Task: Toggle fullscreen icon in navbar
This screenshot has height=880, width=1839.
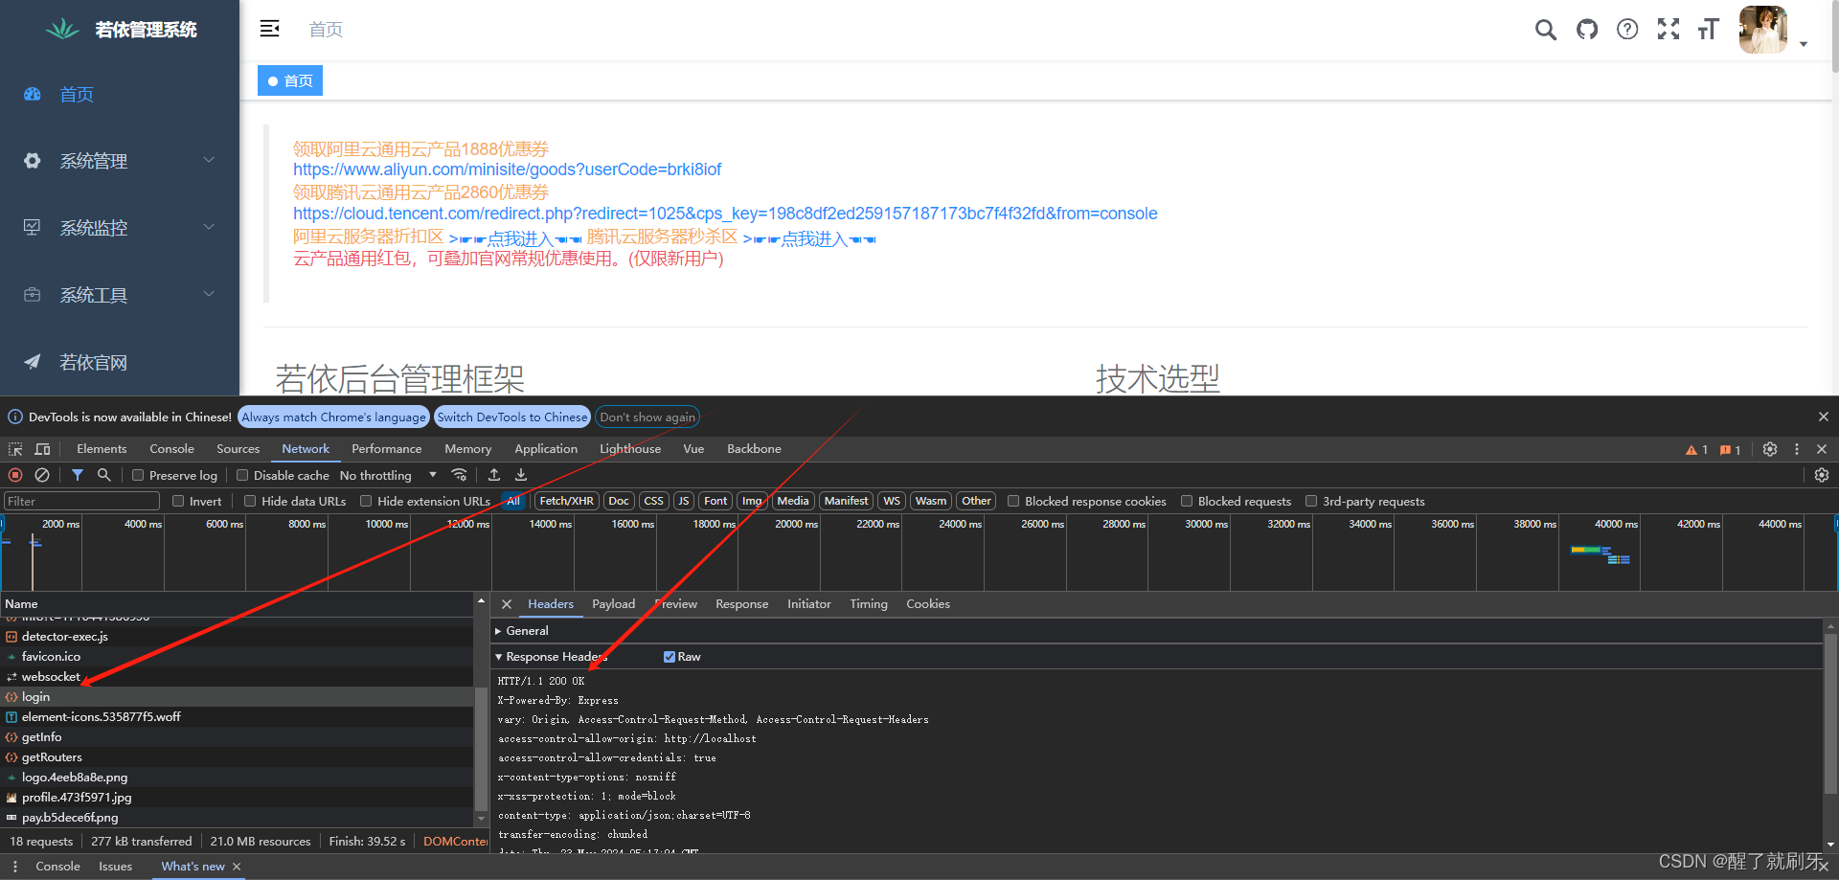Action: [x=1669, y=30]
